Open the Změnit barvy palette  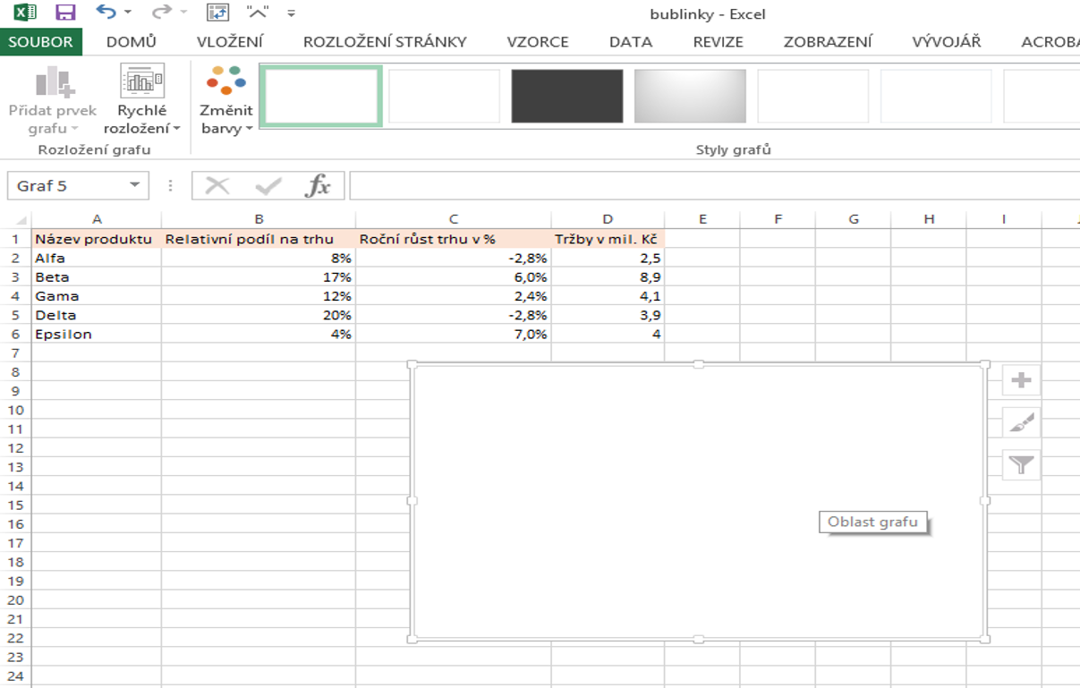[226, 100]
